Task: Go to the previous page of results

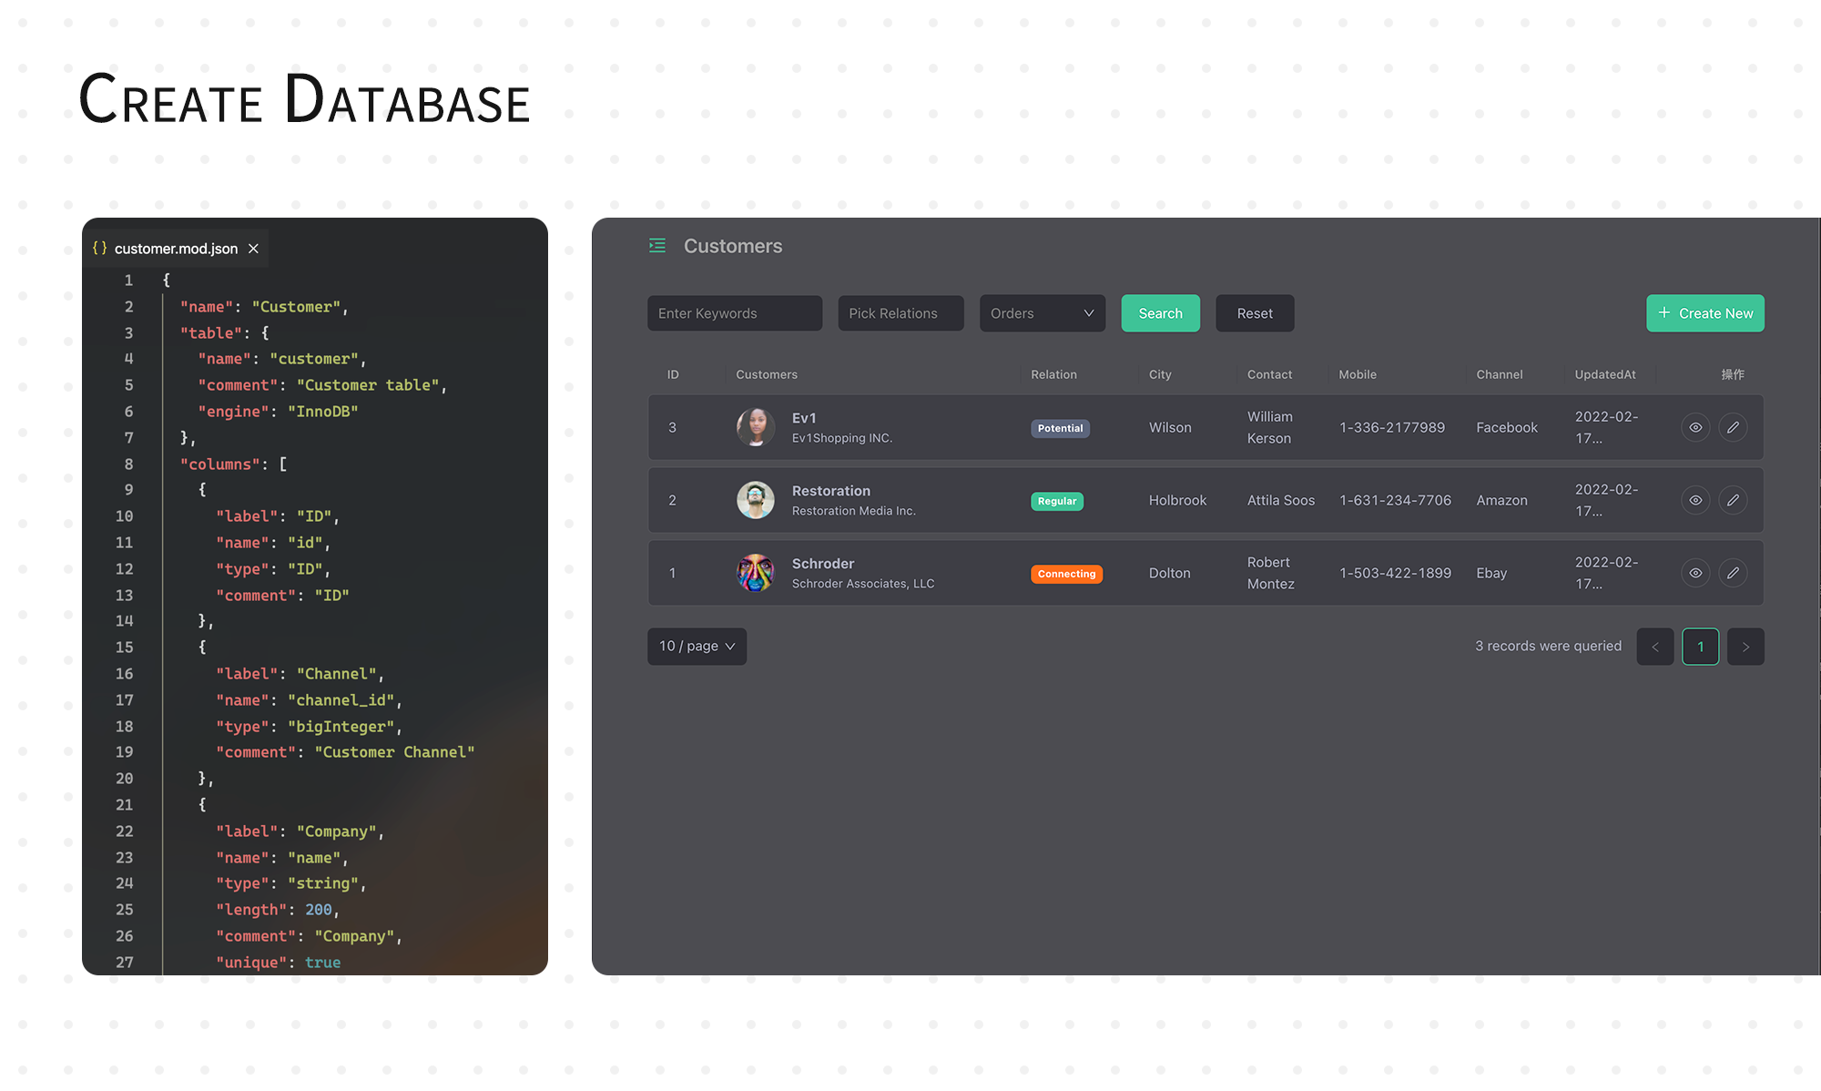Action: pyautogui.click(x=1655, y=647)
